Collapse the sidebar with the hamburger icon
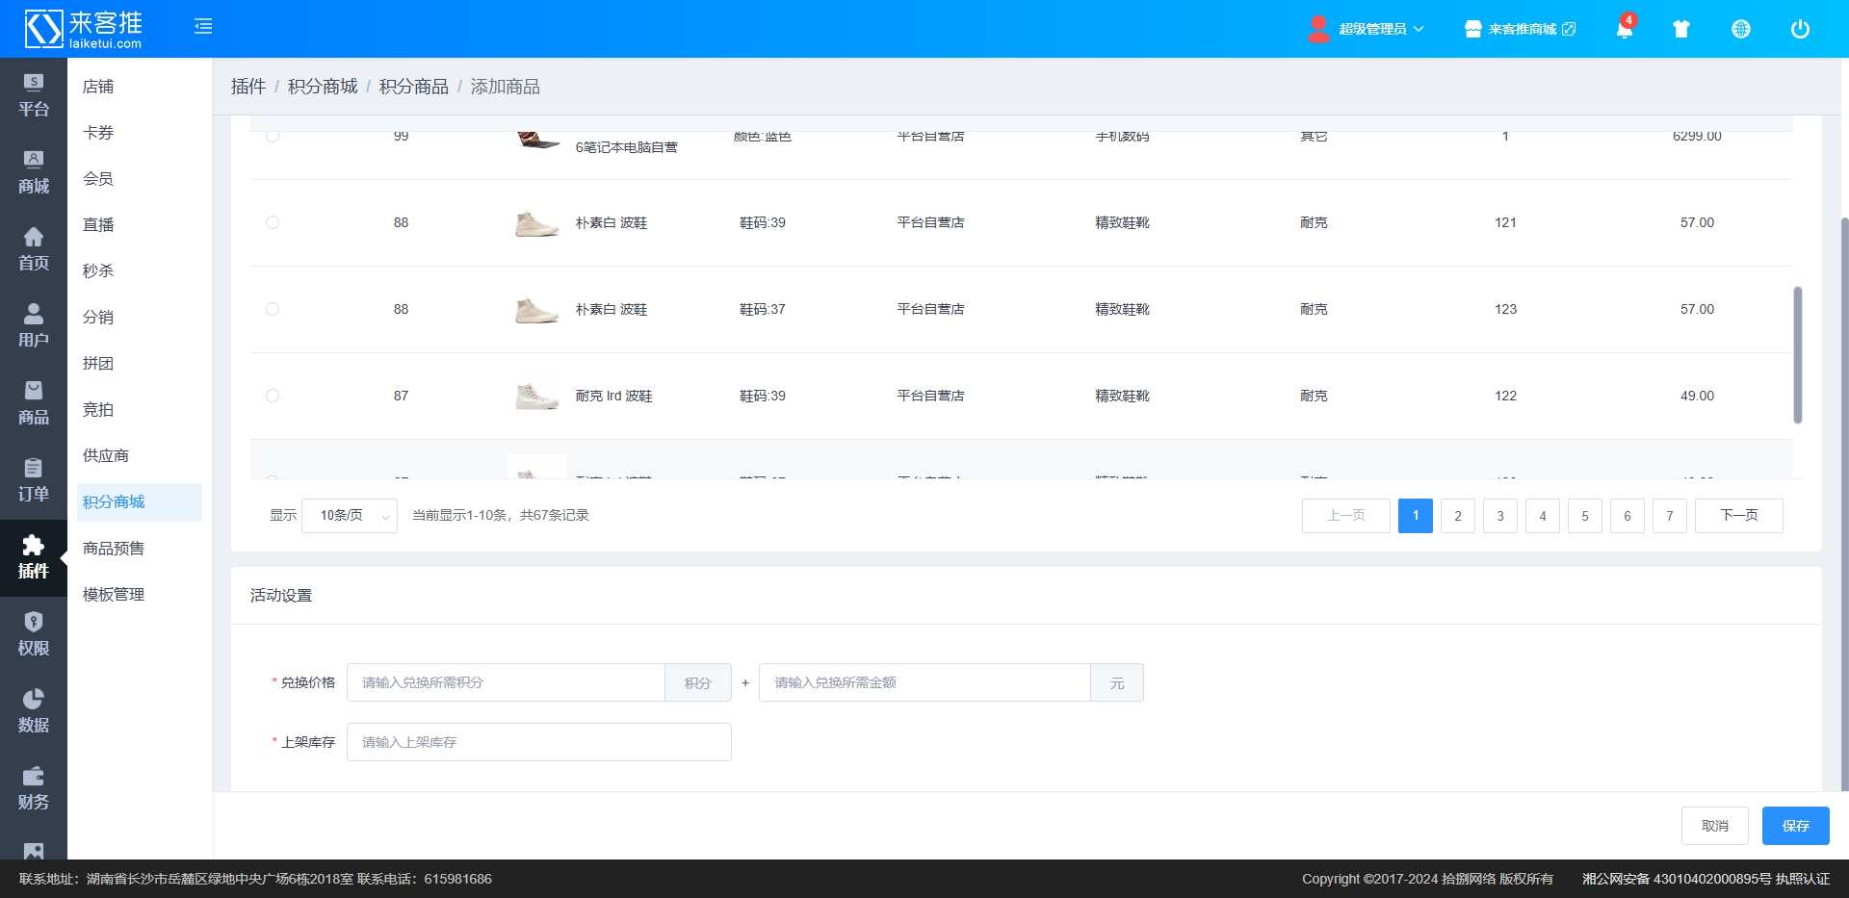 [x=203, y=27]
